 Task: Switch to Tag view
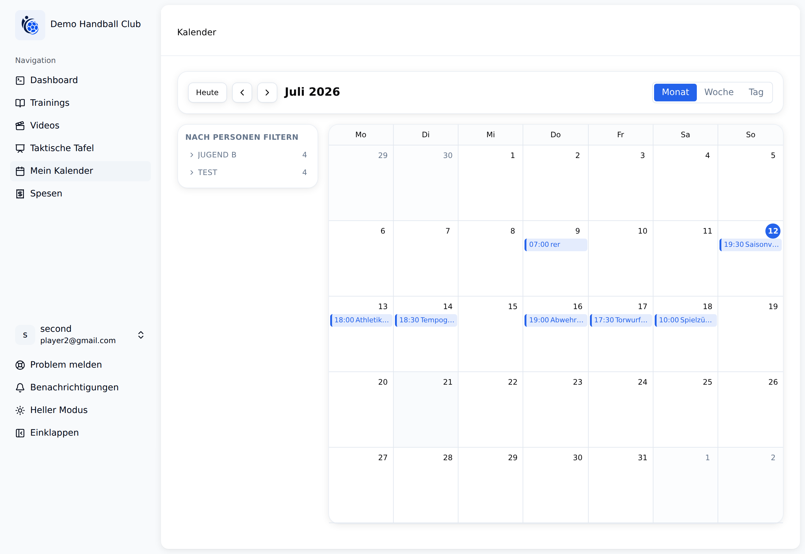point(756,92)
